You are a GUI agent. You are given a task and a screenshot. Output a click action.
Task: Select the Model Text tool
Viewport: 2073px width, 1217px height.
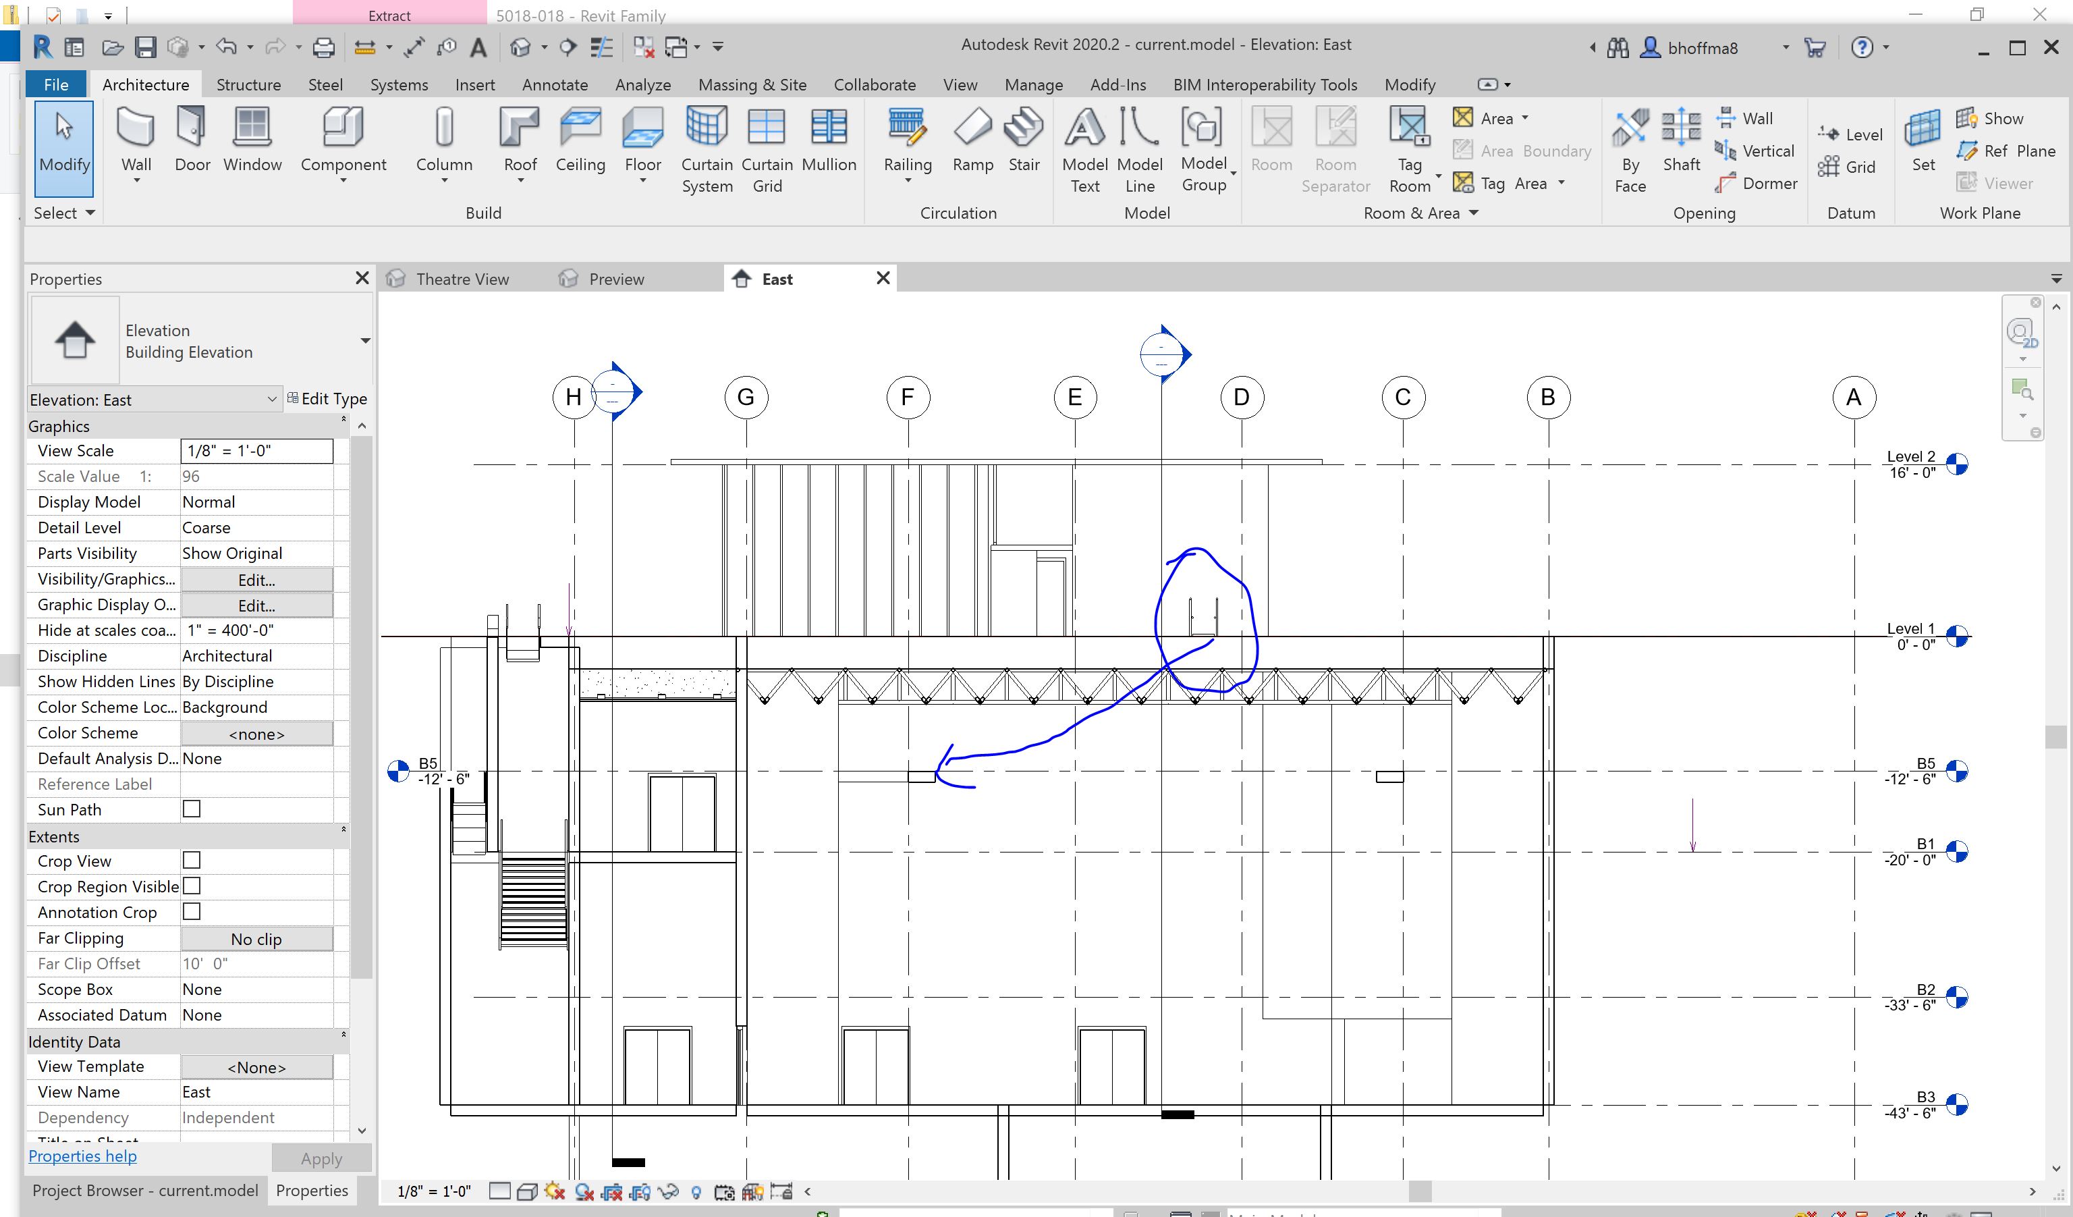tap(1084, 148)
